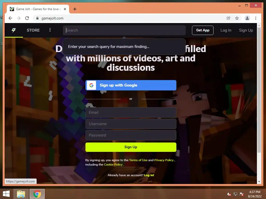266x199 pixels.
Task: Click into the Email field
Action: 131,112
